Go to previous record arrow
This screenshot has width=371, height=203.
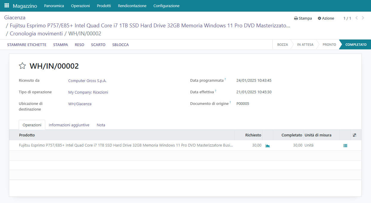pos(357,18)
